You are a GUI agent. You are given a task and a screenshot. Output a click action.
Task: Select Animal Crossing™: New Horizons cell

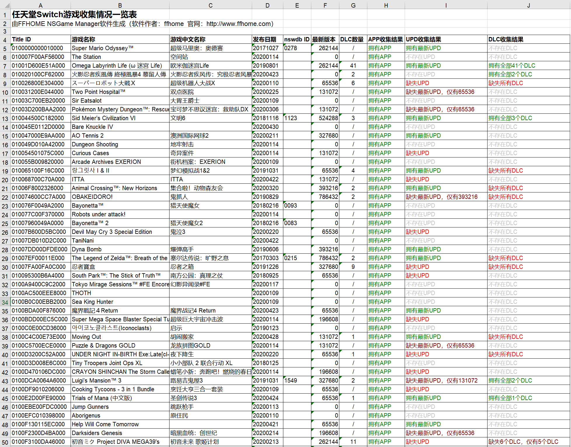tap(120, 188)
